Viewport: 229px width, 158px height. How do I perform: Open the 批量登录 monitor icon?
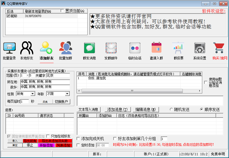click(x=9, y=48)
